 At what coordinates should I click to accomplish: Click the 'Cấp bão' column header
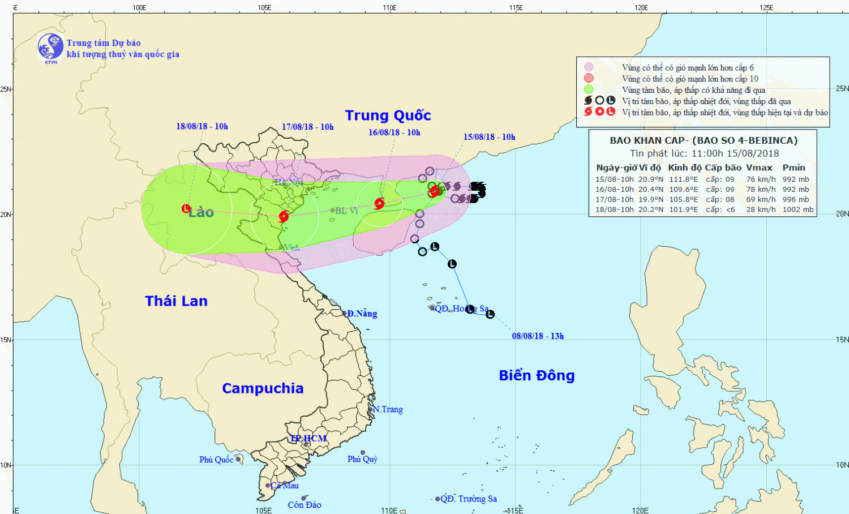pyautogui.click(x=723, y=168)
